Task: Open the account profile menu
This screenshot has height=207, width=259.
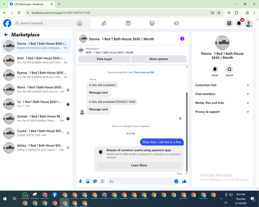Action: coord(249,23)
